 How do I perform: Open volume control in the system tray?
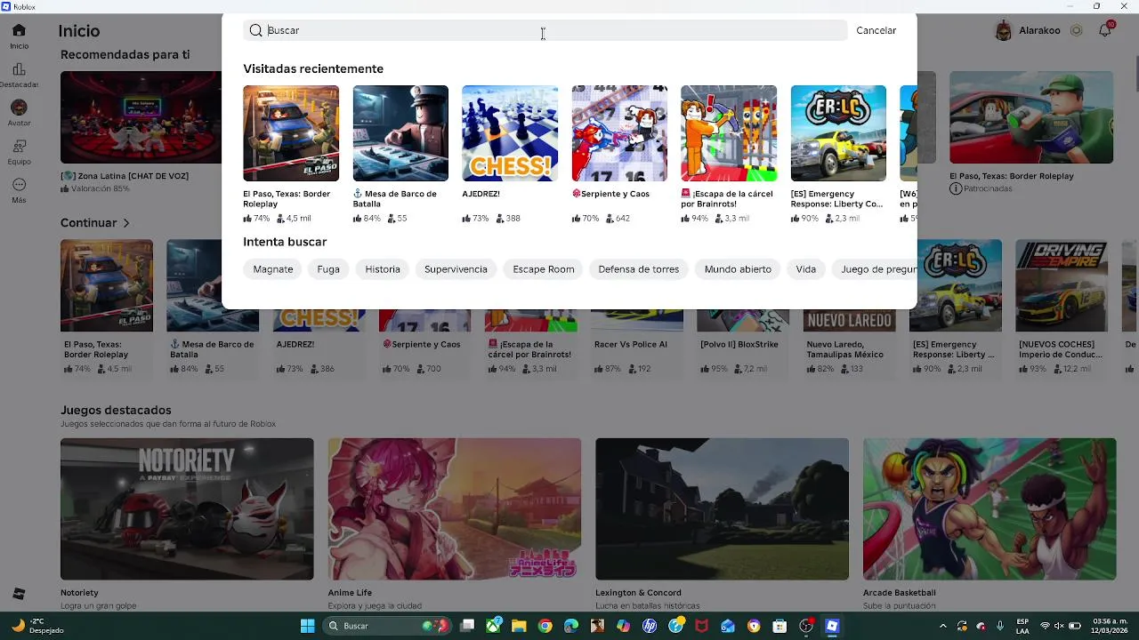(x=1059, y=626)
